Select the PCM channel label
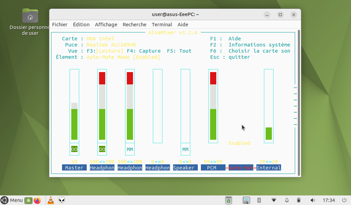This screenshot has height=205, width=351. (213, 168)
